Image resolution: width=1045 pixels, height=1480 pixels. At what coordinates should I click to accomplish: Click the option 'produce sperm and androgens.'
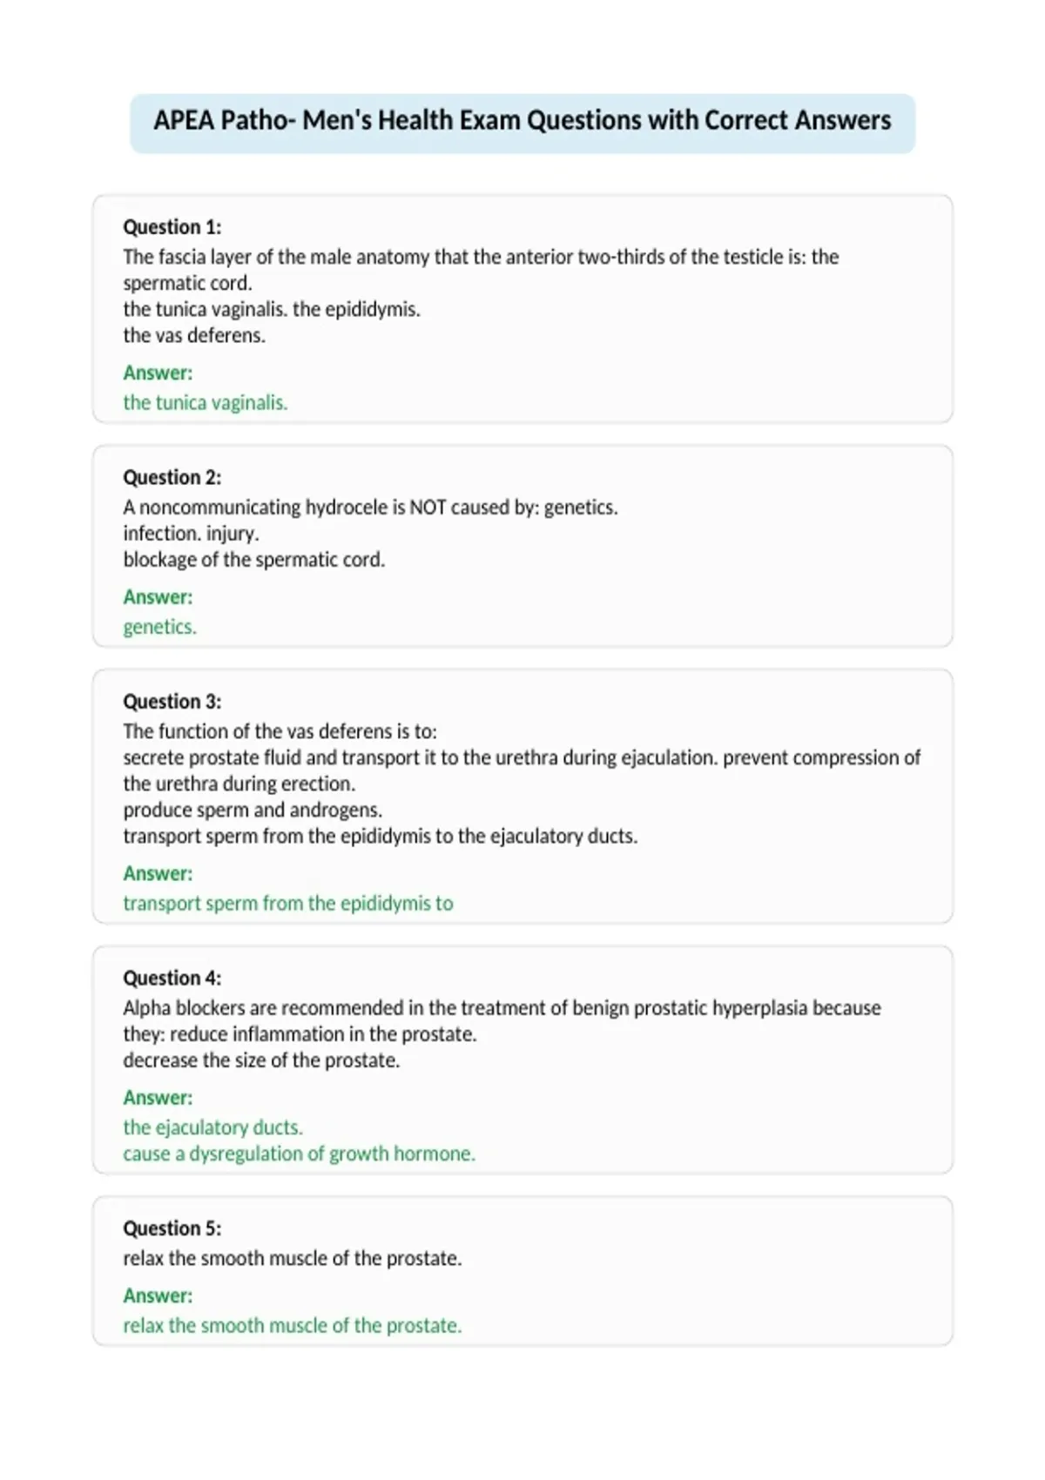253,811
